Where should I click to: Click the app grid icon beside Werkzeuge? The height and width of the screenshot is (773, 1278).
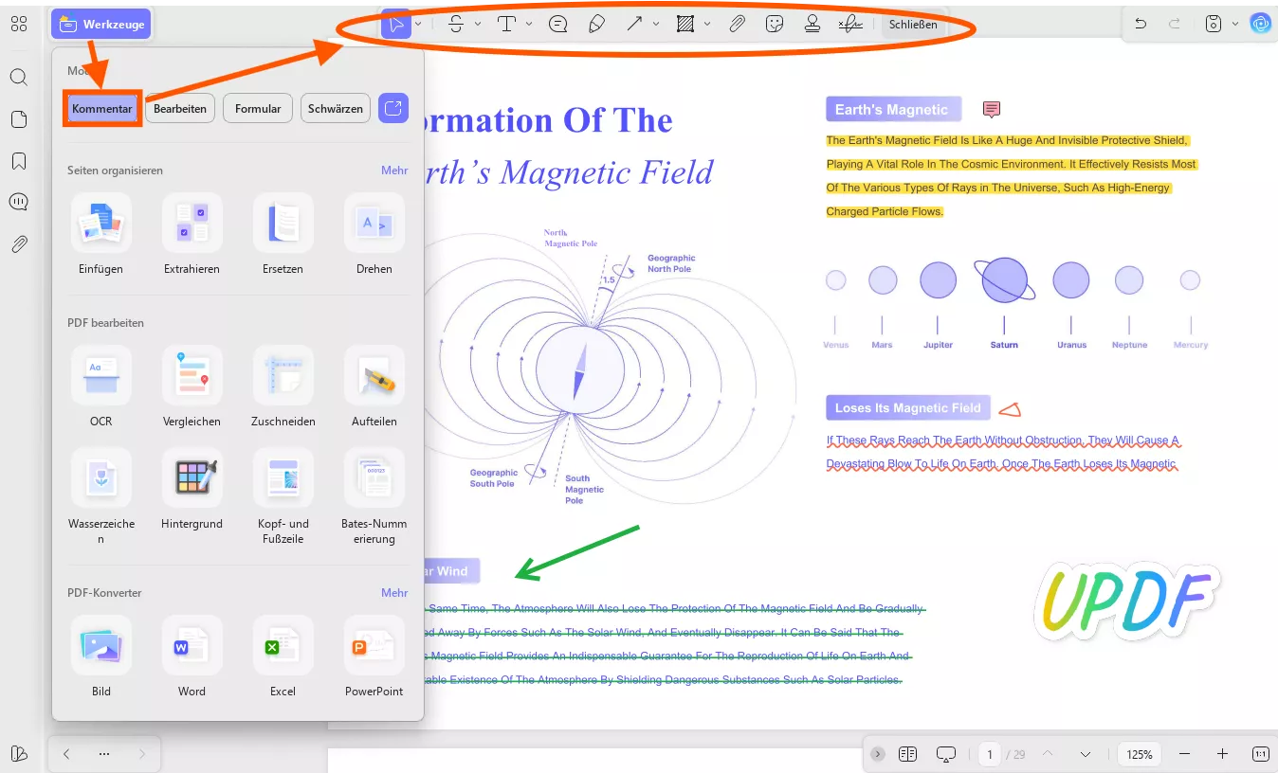coord(19,24)
